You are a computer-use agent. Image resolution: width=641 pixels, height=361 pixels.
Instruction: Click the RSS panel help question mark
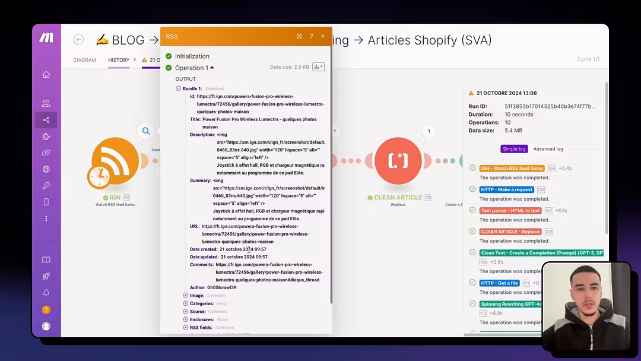[x=311, y=36]
